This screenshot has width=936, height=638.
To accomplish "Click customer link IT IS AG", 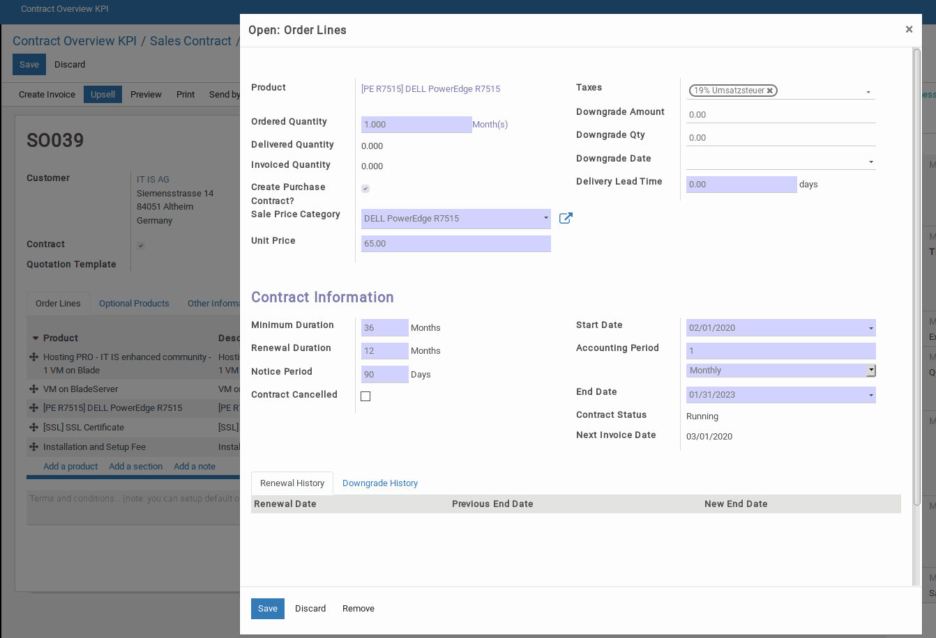I will (x=153, y=180).
